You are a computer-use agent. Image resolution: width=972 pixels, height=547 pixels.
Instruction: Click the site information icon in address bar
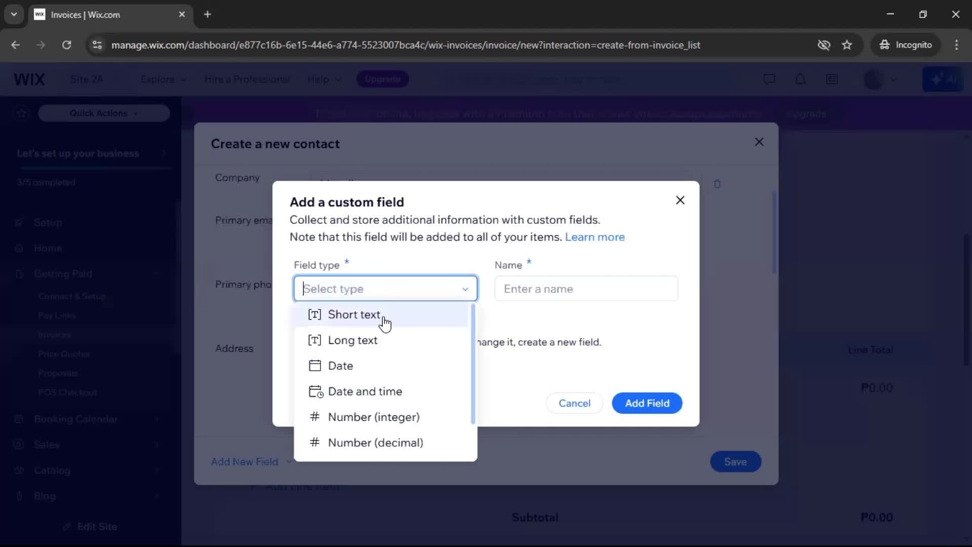tap(97, 45)
